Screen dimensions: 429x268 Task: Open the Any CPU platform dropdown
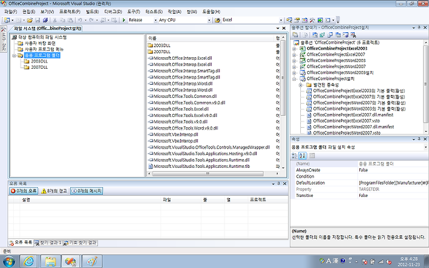pos(209,20)
